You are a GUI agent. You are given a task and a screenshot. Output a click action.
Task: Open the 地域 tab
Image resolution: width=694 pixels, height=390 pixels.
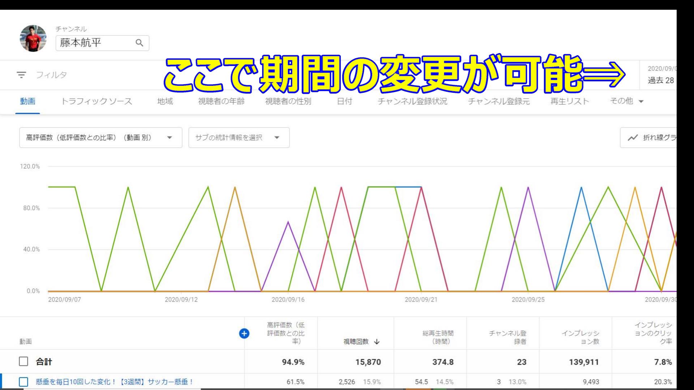coord(165,101)
